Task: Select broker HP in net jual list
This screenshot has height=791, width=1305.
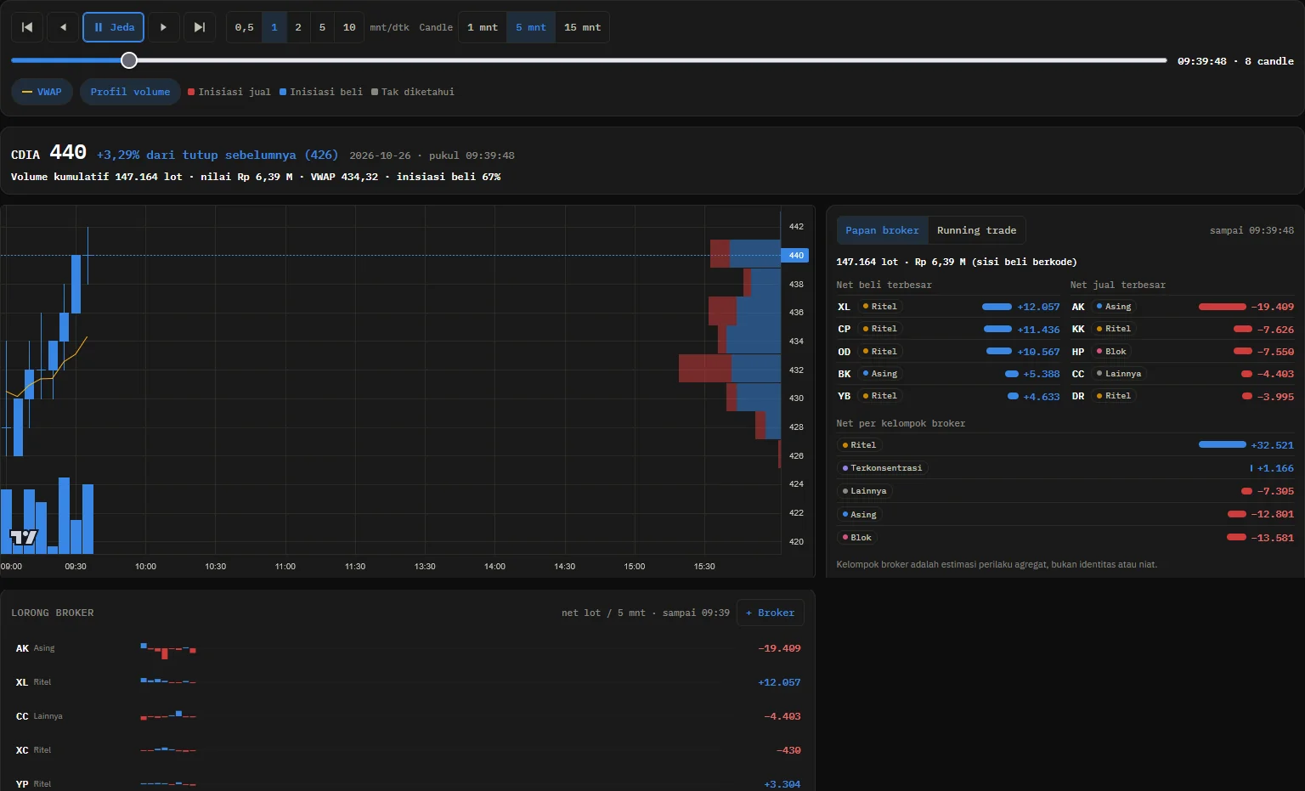Action: (1183, 352)
